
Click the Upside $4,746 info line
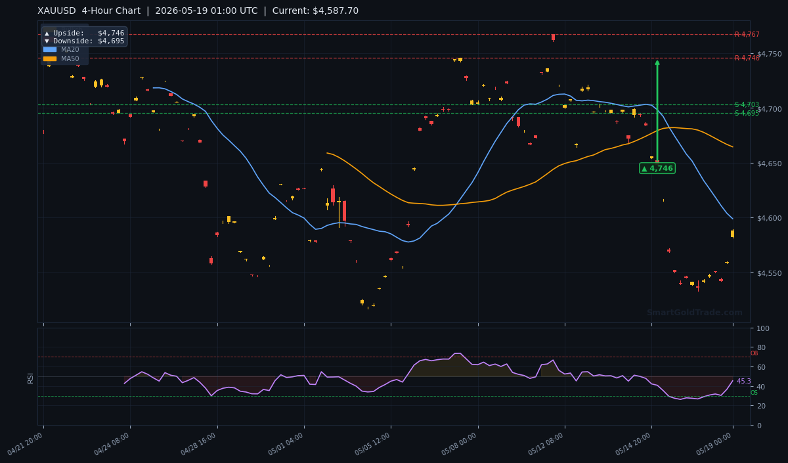click(x=84, y=33)
